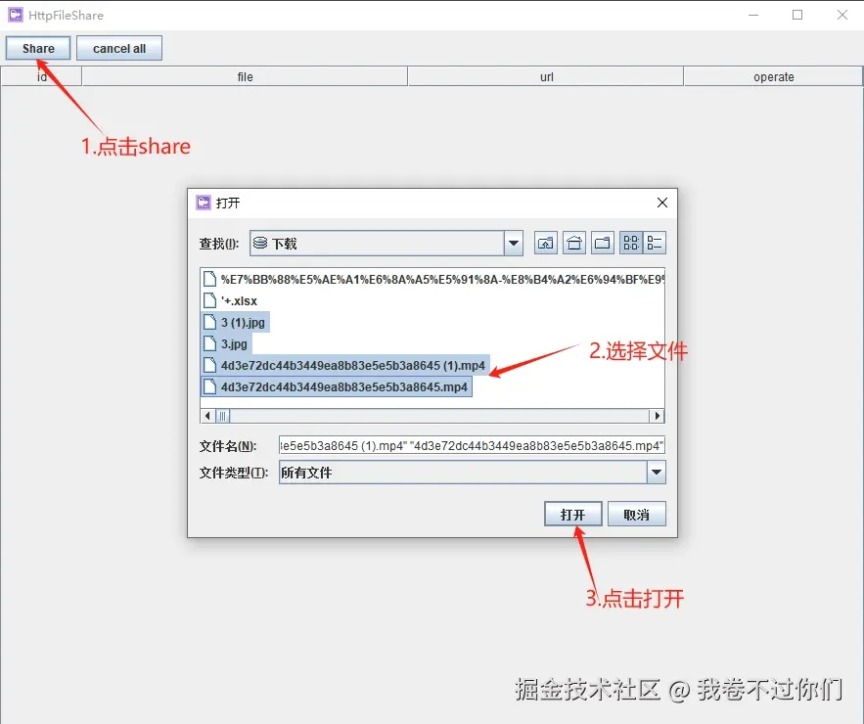Create a new folder
Viewport: 864px width, 724px height.
point(603,243)
